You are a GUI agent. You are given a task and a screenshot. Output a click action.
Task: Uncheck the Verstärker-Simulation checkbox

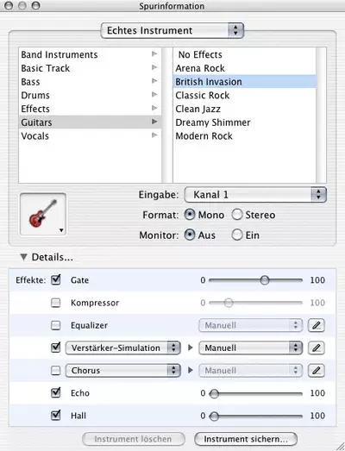pos(55,348)
